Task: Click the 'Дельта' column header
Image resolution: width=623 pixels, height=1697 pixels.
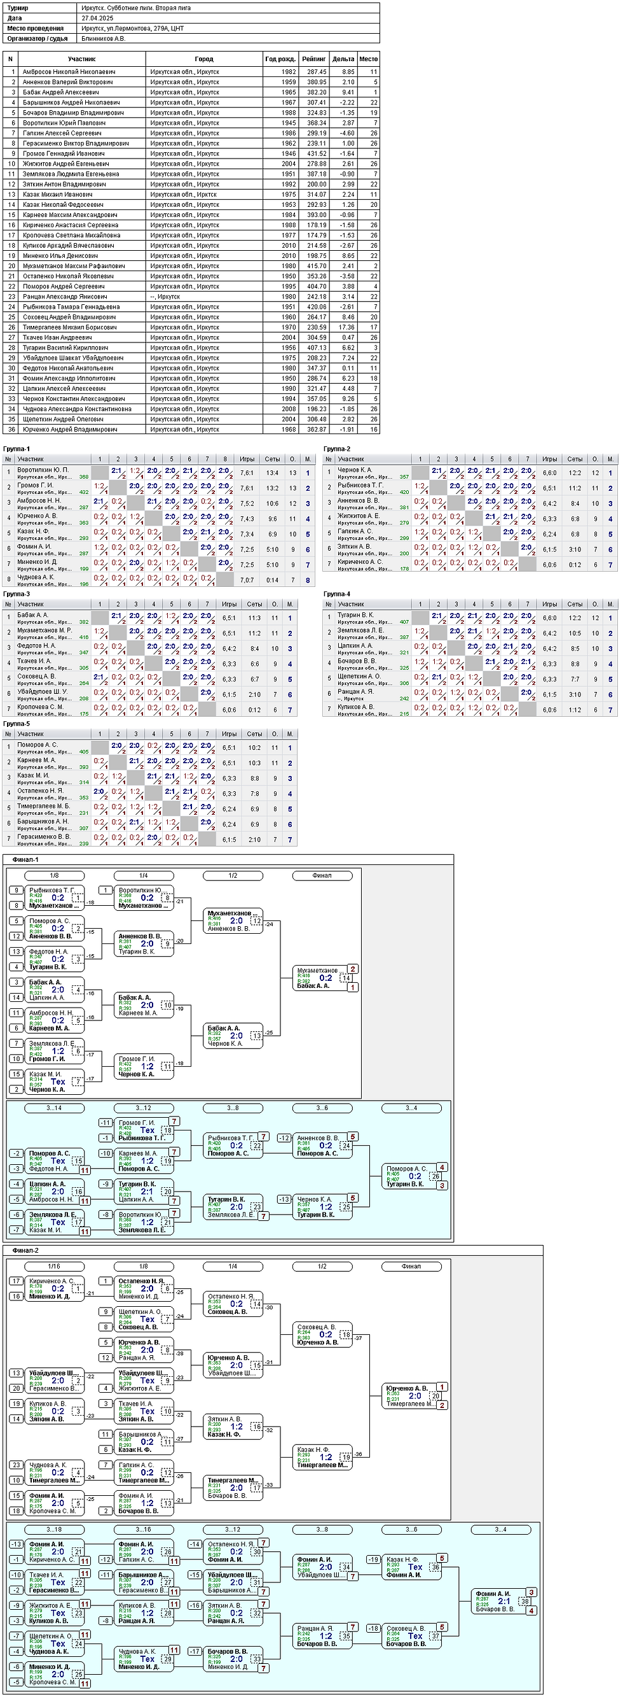Action: 343,59
